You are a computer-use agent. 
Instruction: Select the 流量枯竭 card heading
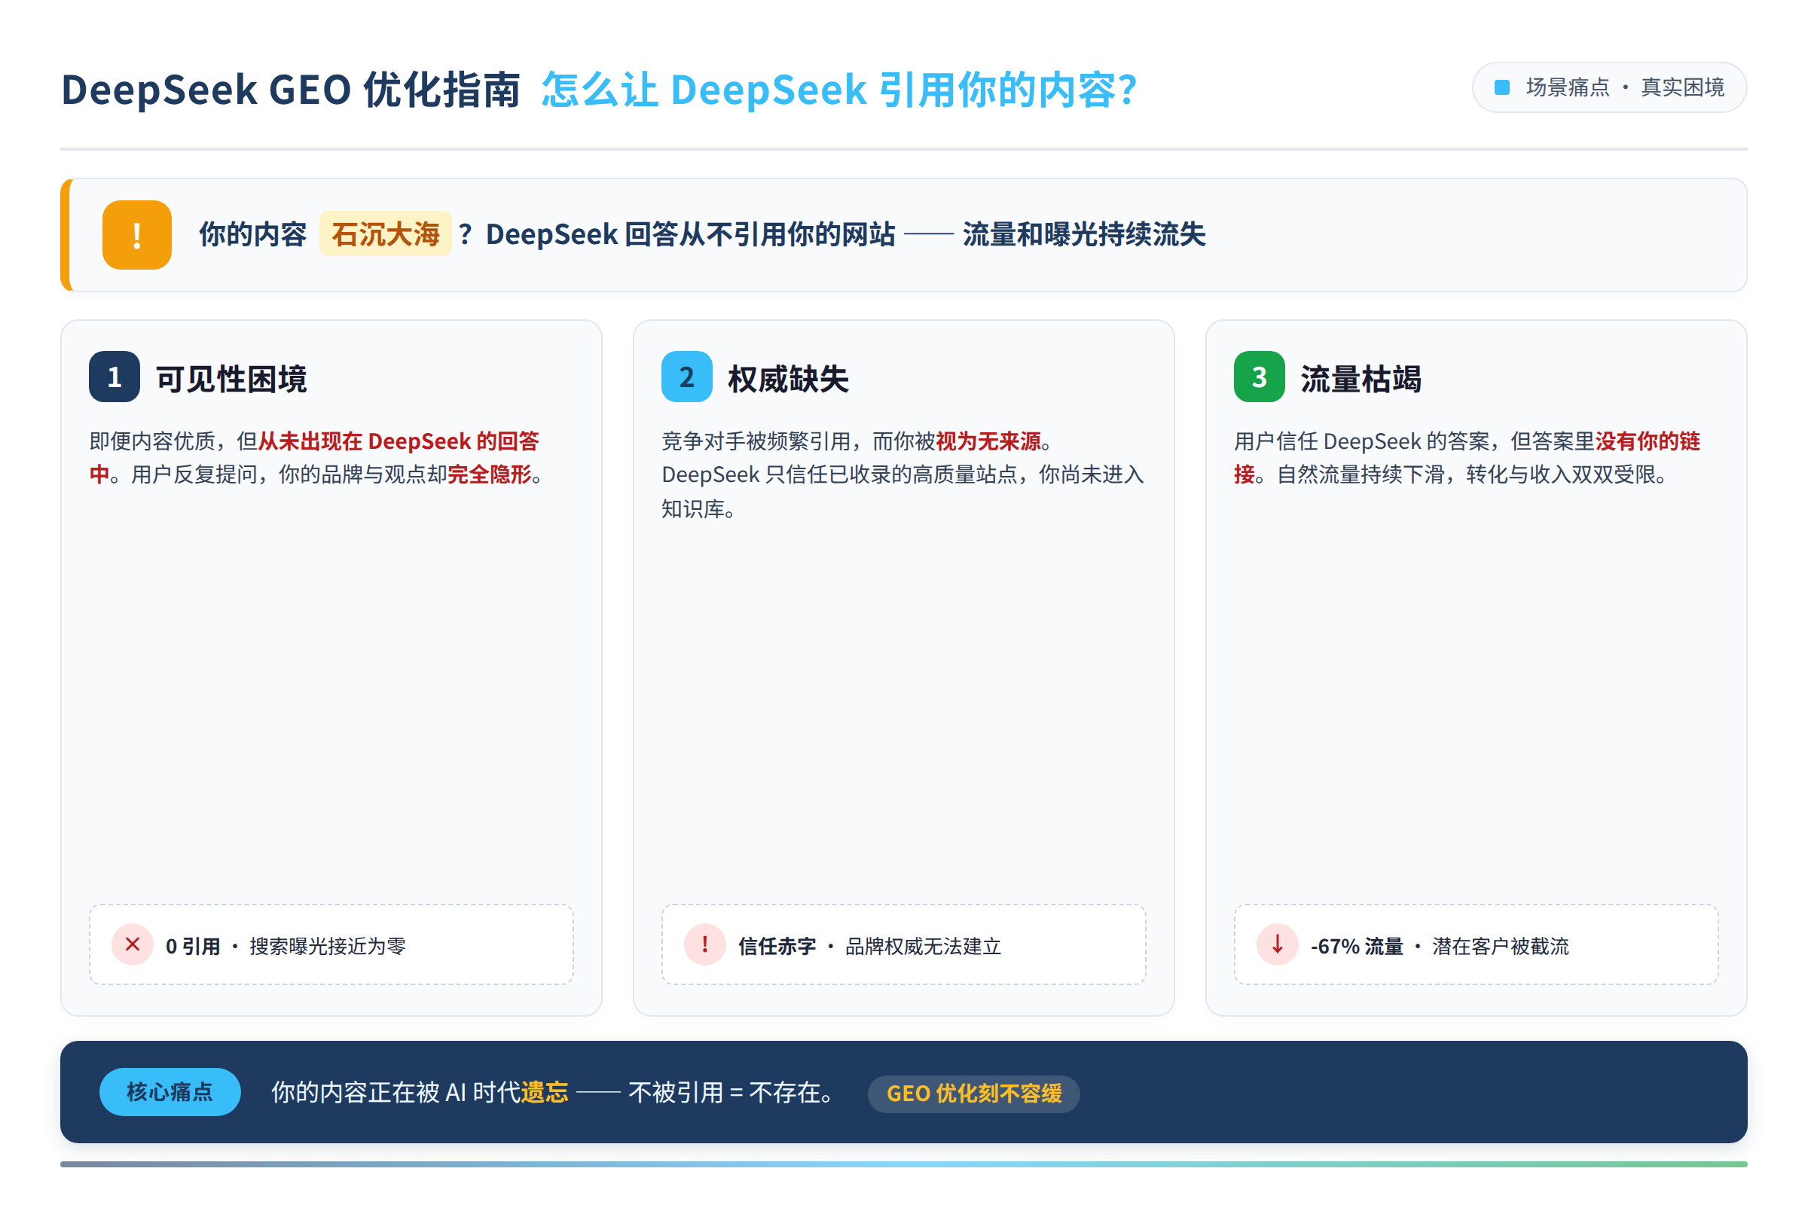(x=1361, y=378)
